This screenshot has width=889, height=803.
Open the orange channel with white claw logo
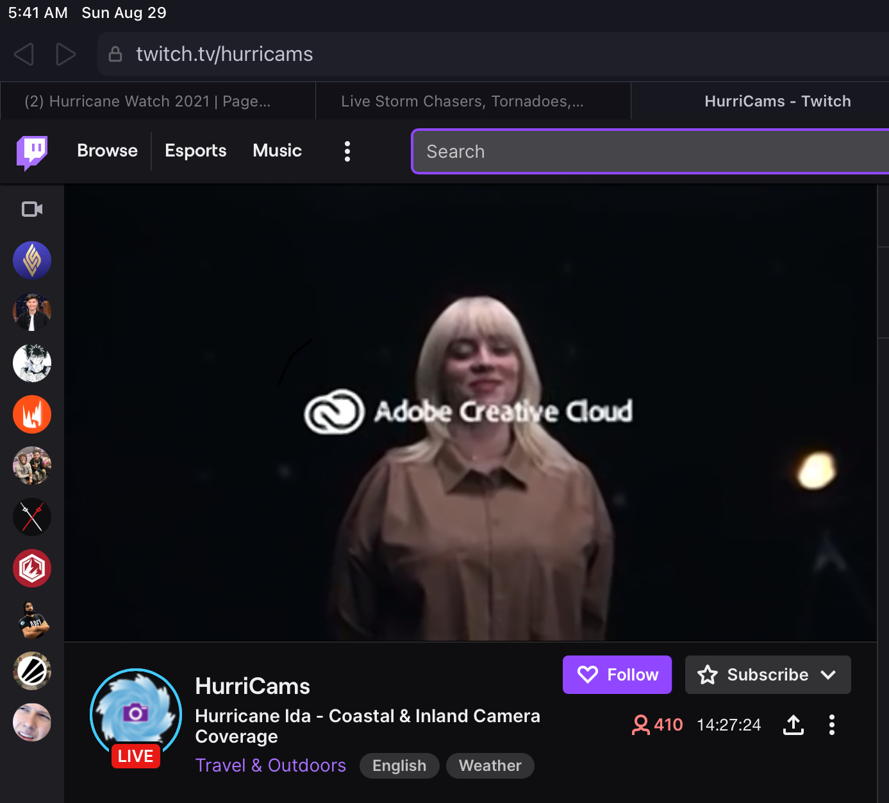pyautogui.click(x=32, y=414)
